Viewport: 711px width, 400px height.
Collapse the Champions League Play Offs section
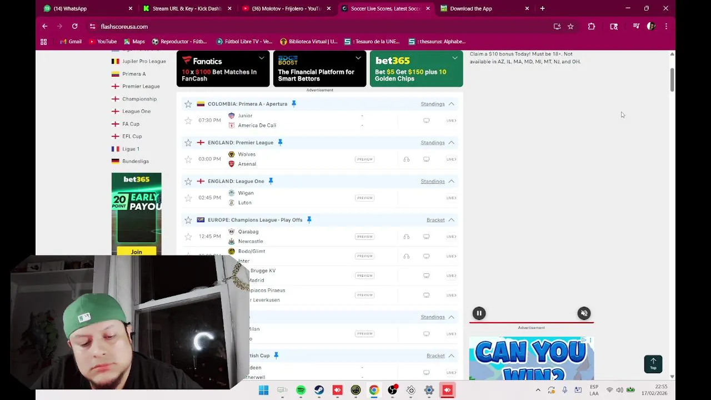(452, 220)
